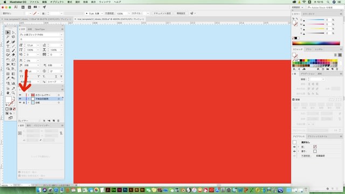Viewport: 345px width, 194px height.
Task: Select the Direct Selection tool
Action: click(x=13, y=32)
